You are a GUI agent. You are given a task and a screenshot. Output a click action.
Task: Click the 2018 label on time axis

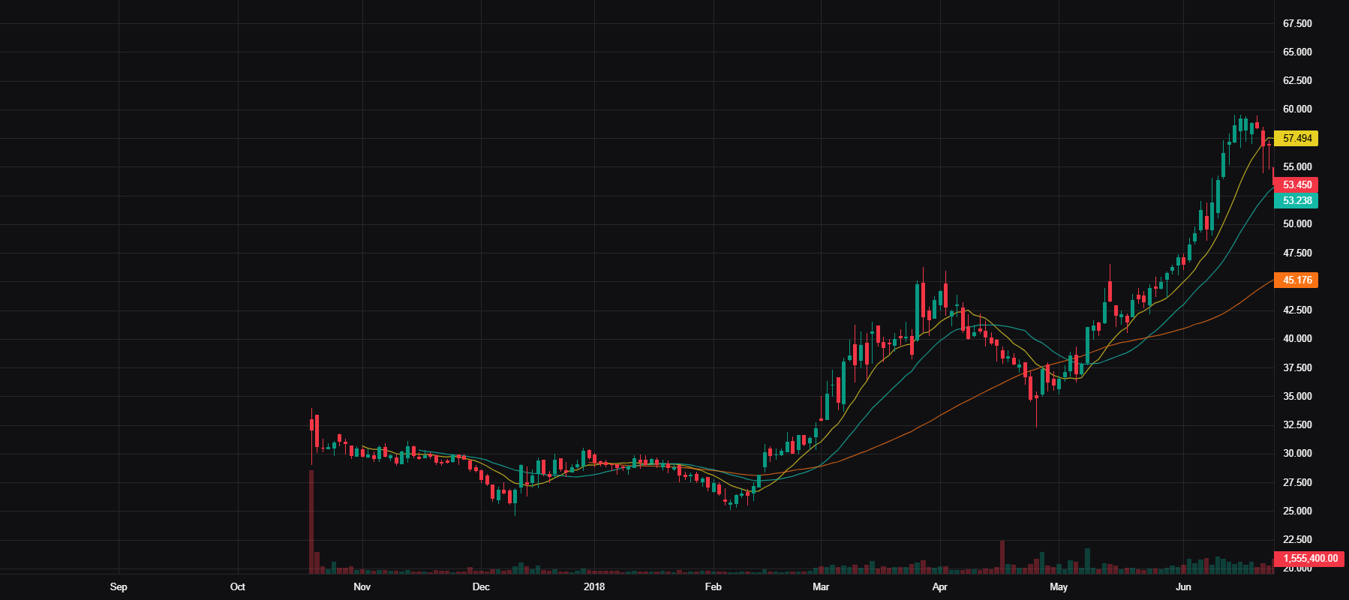(594, 586)
